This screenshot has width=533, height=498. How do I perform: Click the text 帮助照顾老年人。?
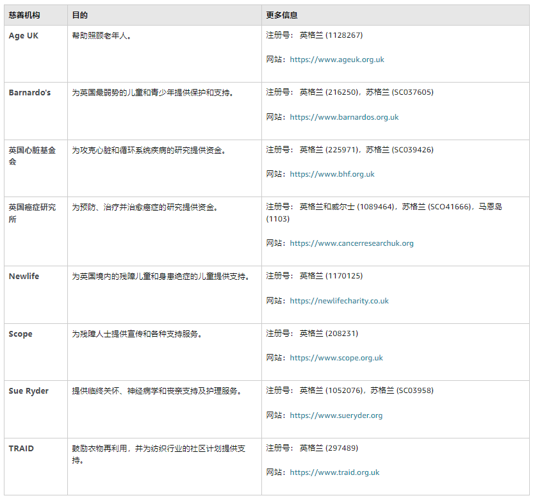coord(102,36)
